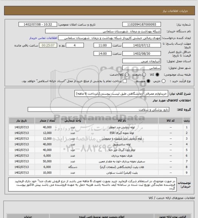Image resolution: width=198 pixels, height=218 pixels.
Task: Click the response deadline date 1402/07/12
Action: 142,45
